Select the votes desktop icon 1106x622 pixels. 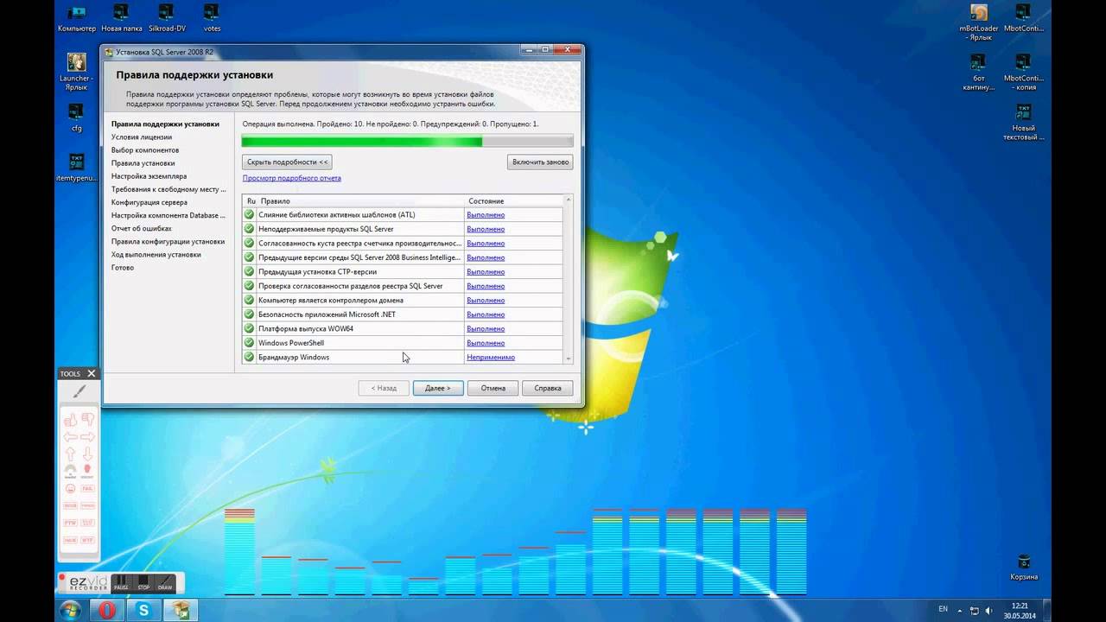tap(212, 18)
